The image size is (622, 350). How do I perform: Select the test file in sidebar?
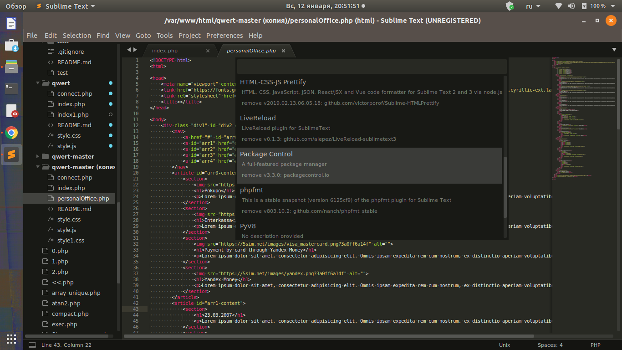coord(62,73)
